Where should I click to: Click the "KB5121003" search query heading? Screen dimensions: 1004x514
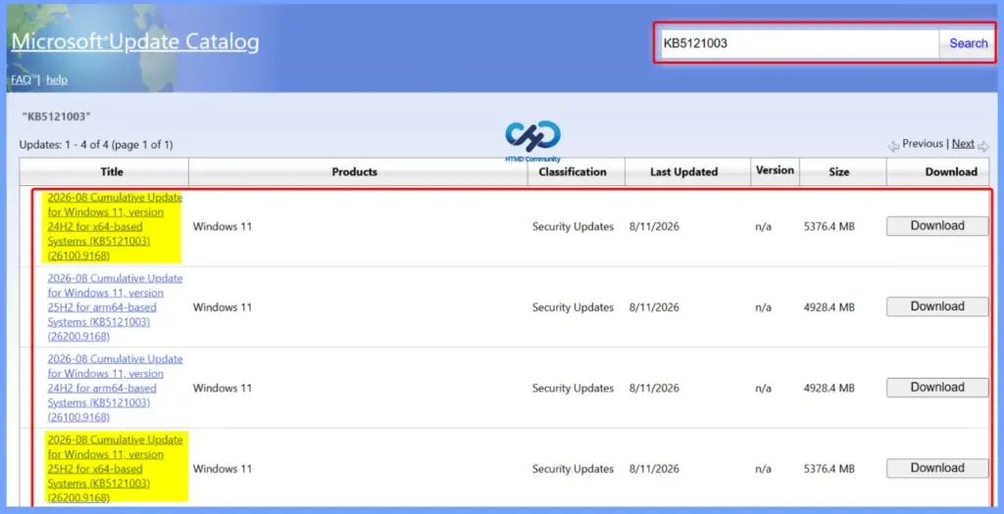pos(56,117)
